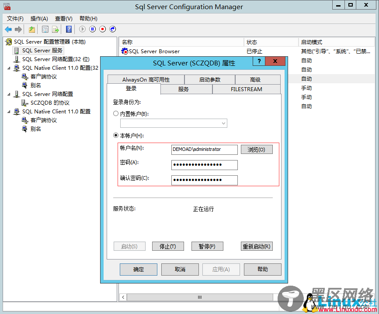Click the Export list toolbar icon
Viewport: 379px width, 314px height.
pos(56,29)
